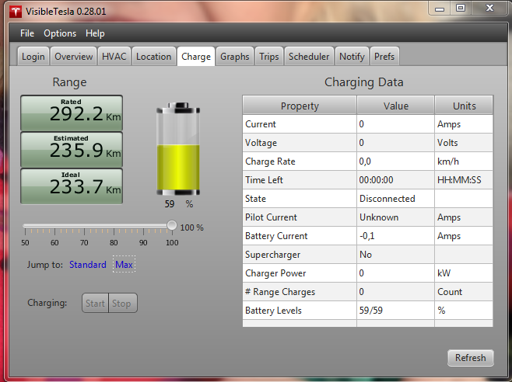This screenshot has height=382, width=512.
Task: Switch to the HVAC tab
Action: tap(114, 57)
